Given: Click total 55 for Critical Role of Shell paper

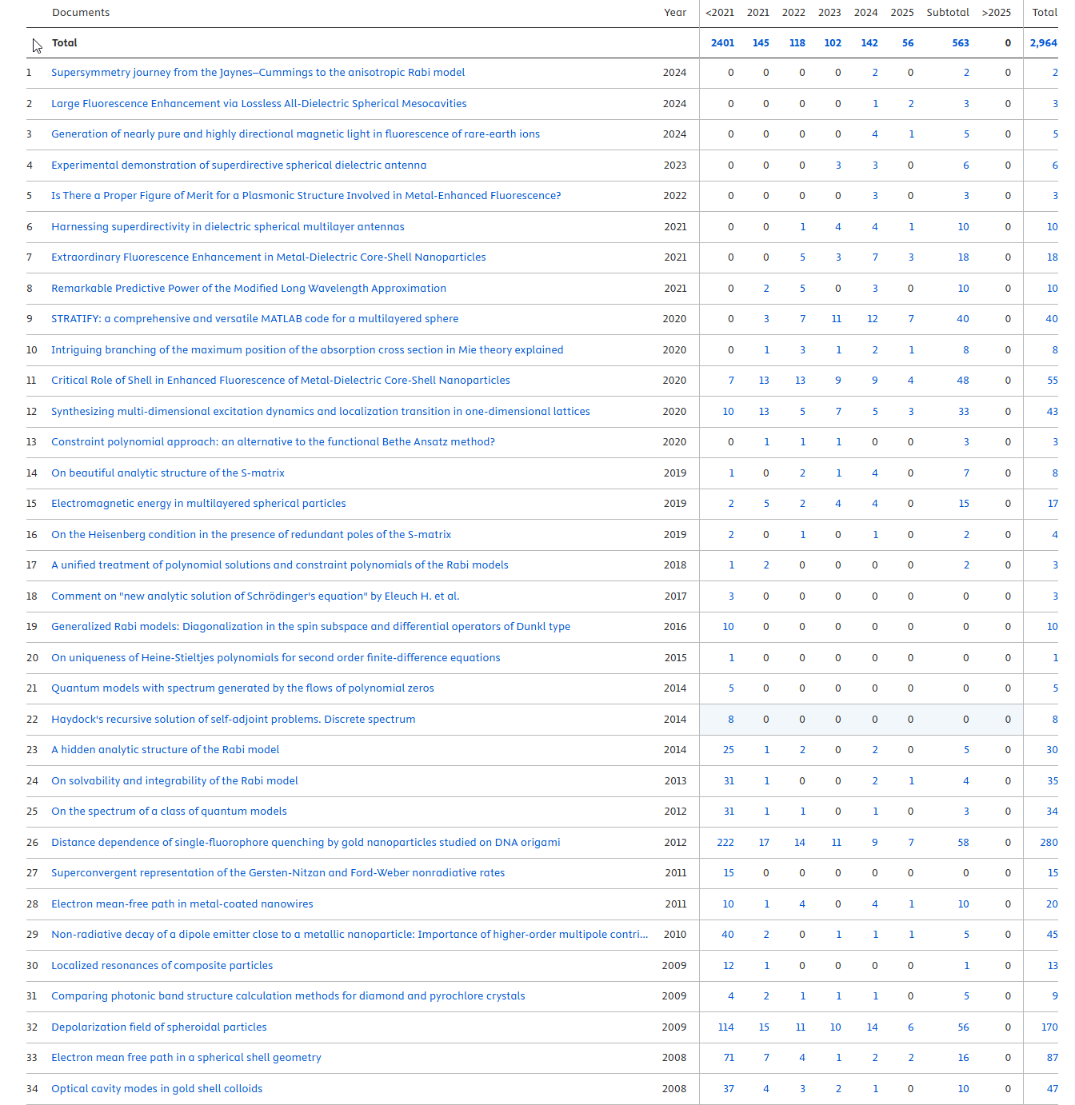Looking at the screenshot, I should pyautogui.click(x=1052, y=381).
